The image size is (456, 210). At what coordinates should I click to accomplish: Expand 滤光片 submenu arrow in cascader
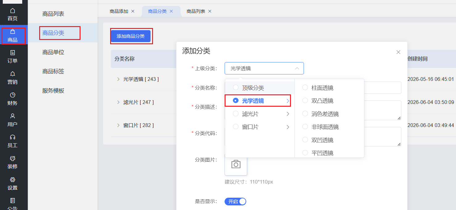pyautogui.click(x=288, y=114)
